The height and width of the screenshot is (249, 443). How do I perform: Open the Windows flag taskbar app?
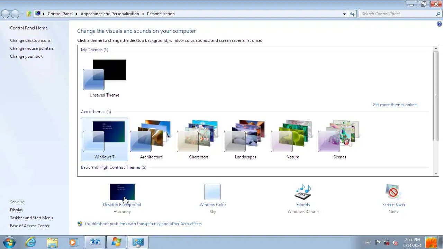[x=116, y=242]
